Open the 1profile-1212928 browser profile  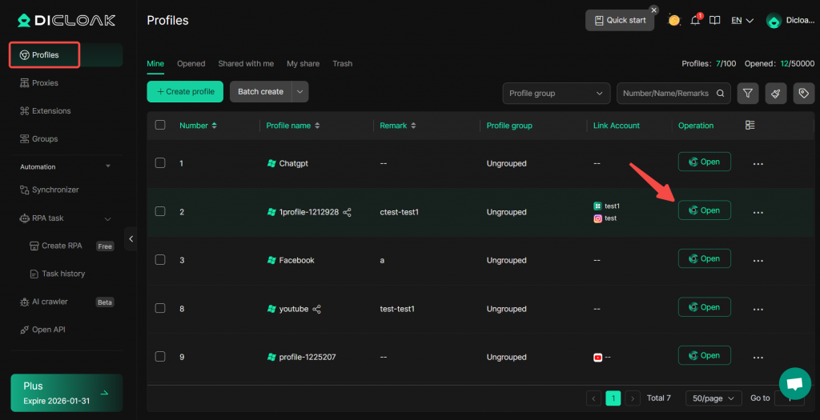point(704,210)
